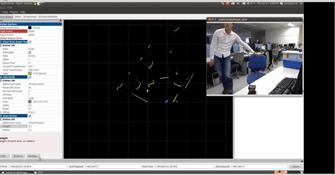
Task: Open the weather indicator showing 19 °C
Action: tap(251, 3)
